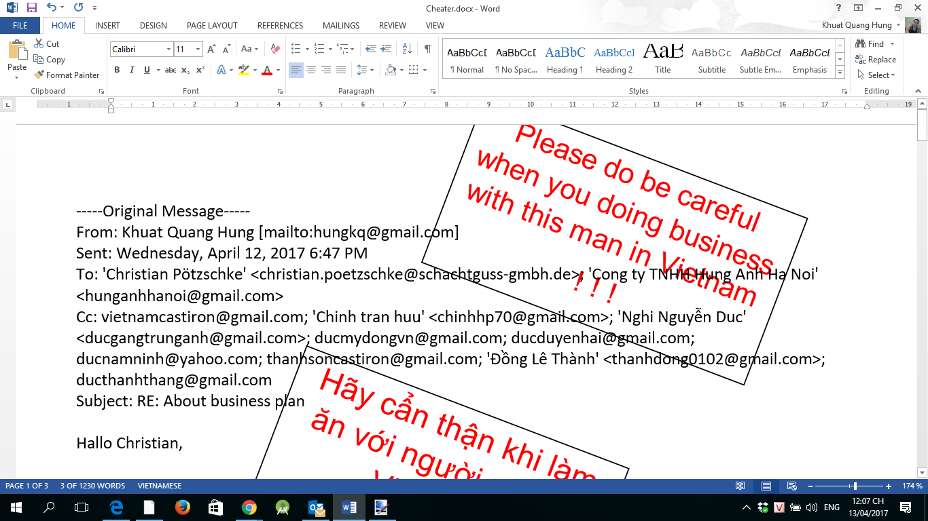Click the 174% zoom level
This screenshot has width=928, height=521.
coord(912,486)
